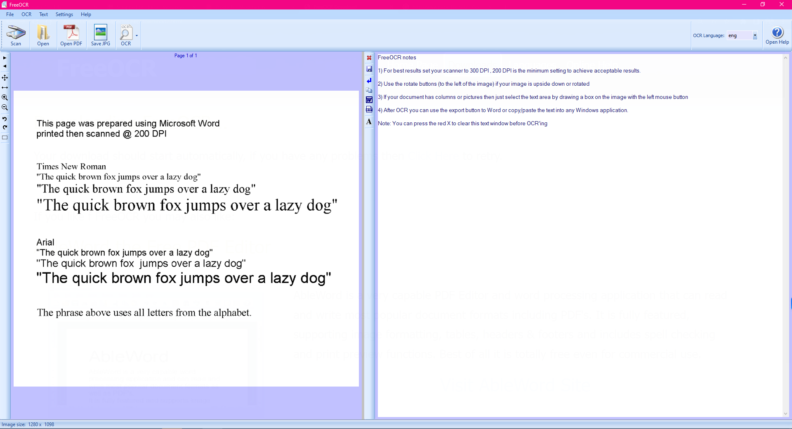
Task: Select the fit-width horizontal arrow icon
Action: (x=5, y=87)
